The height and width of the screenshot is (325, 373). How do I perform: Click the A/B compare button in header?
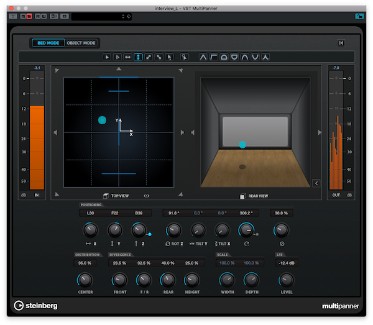[54, 16]
